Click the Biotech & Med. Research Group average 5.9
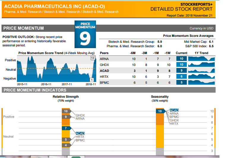The width and height of the screenshot is (234, 158). [x=160, y=42]
